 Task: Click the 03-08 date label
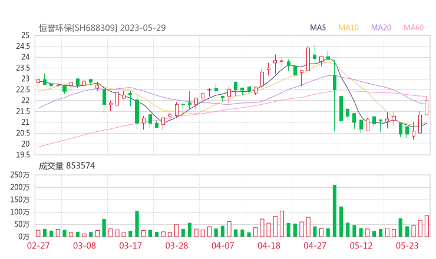click(84, 245)
